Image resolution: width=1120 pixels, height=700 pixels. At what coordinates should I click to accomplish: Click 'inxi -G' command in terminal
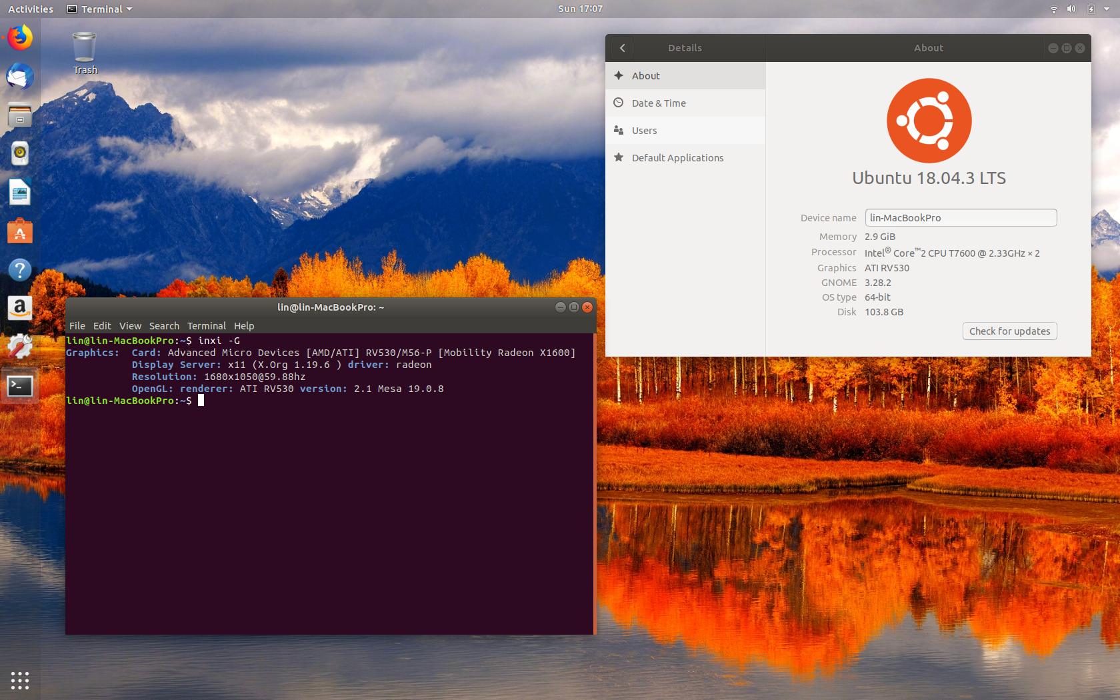click(219, 341)
